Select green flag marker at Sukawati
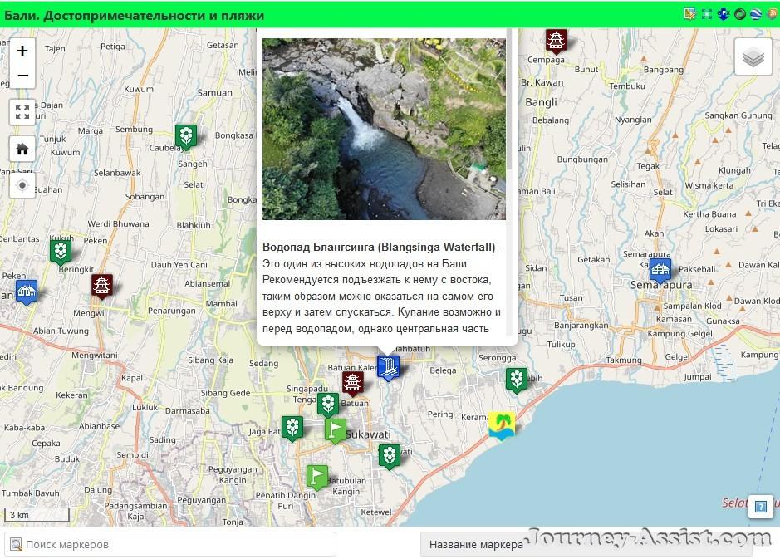 336,431
